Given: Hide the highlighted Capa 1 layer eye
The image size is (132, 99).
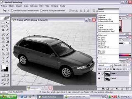Looking at the screenshot, I should click(99, 74).
